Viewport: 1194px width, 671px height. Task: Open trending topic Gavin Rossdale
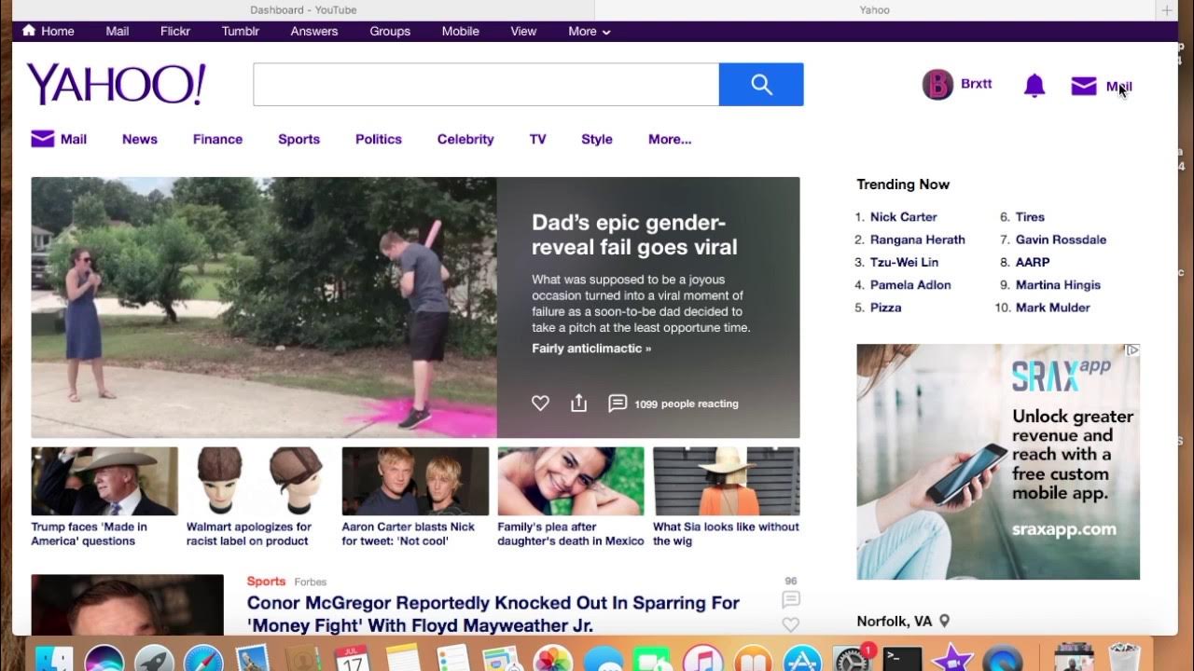1061,240
